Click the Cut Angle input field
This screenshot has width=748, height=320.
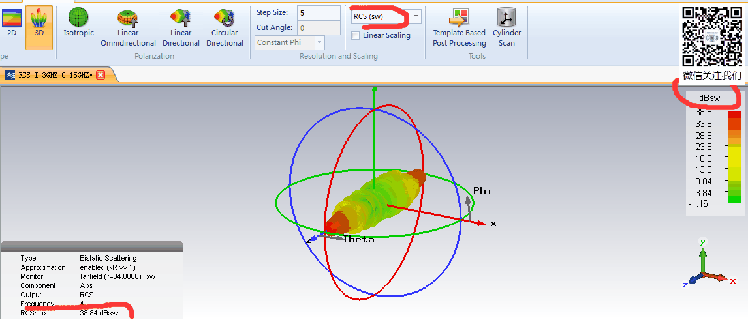tap(319, 28)
